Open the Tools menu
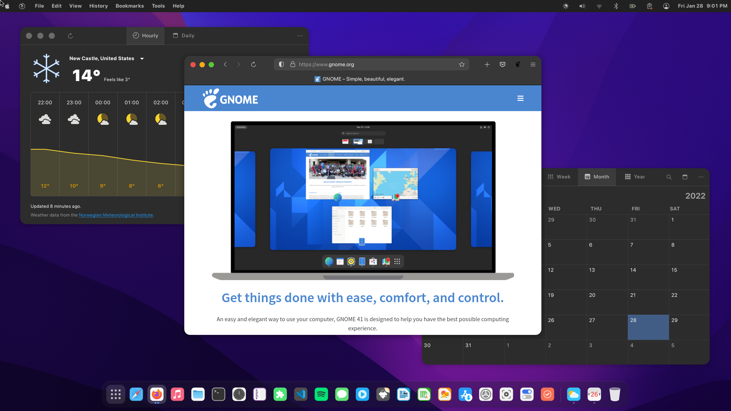 158,6
